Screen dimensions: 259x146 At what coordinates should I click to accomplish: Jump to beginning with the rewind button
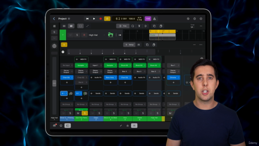click(87, 19)
